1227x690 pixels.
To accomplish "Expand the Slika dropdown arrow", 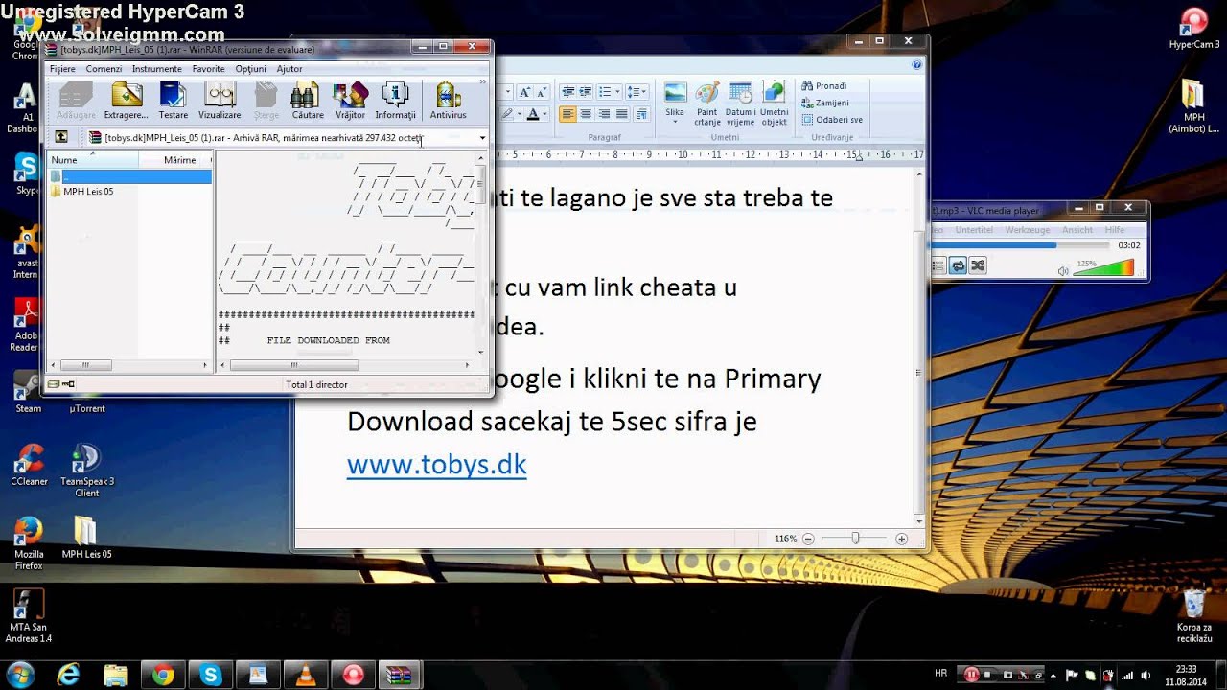I will pyautogui.click(x=675, y=124).
